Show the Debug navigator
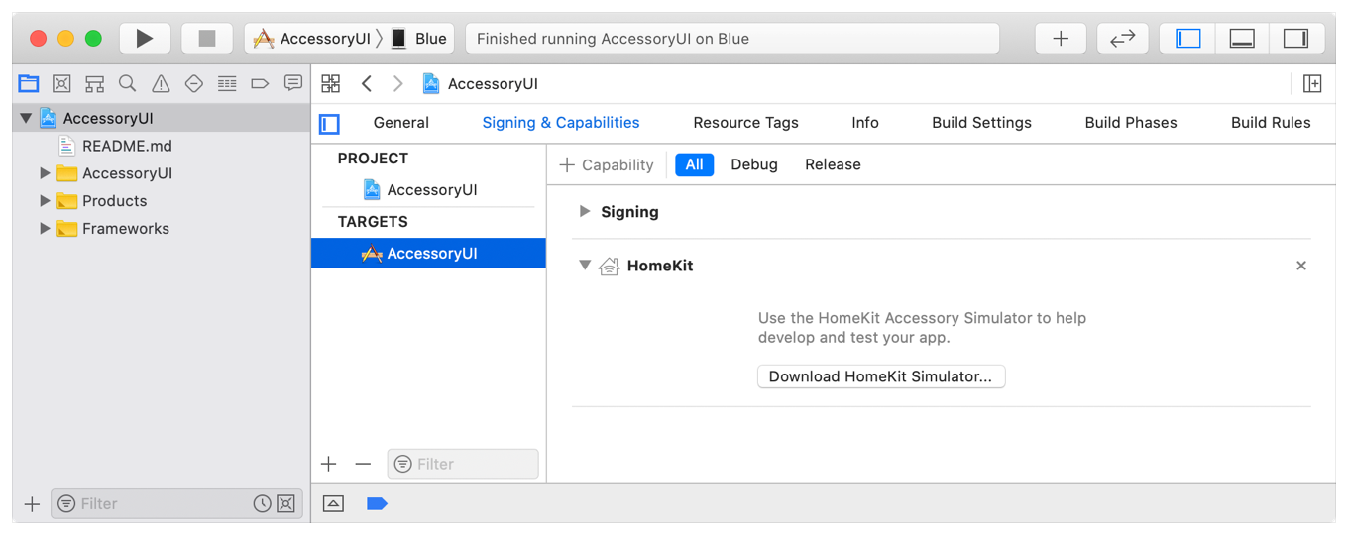The width and height of the screenshot is (1348, 535). coord(227,84)
